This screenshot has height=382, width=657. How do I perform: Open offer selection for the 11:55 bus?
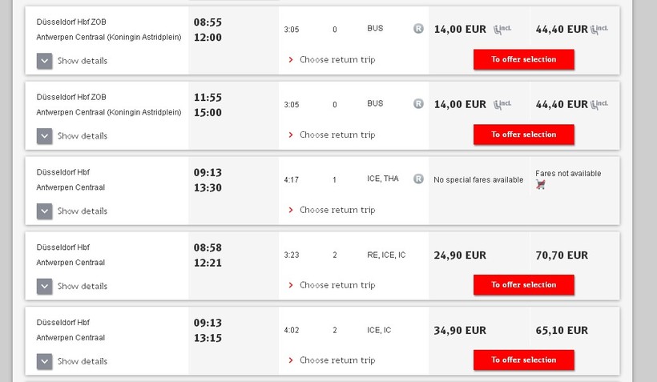pyautogui.click(x=523, y=135)
